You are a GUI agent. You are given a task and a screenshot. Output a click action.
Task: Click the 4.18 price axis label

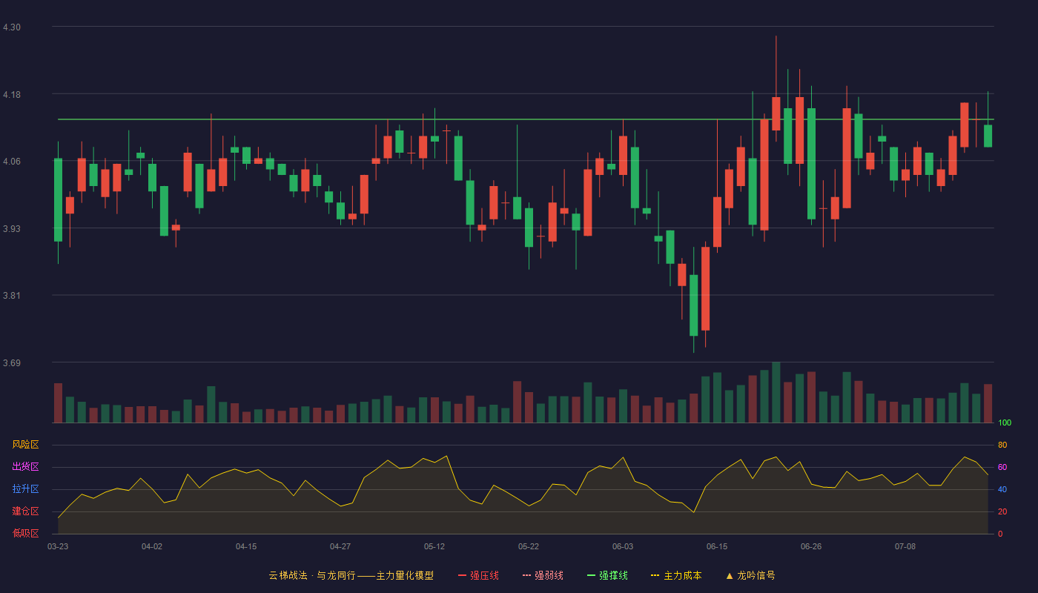(12, 95)
